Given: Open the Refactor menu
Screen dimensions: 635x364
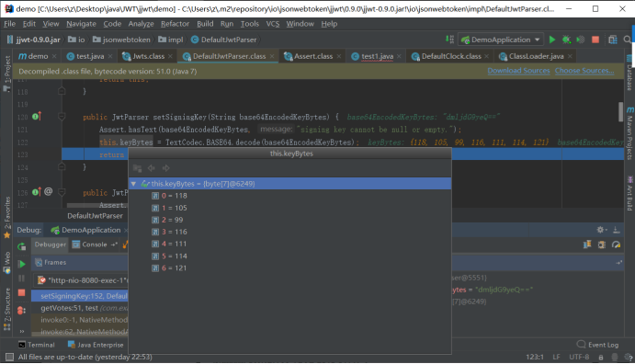Looking at the screenshot, I should (175, 24).
